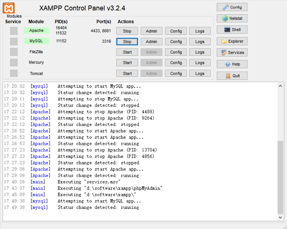Stop the MySQL module
Screen dimensions: 287x229
point(127,42)
